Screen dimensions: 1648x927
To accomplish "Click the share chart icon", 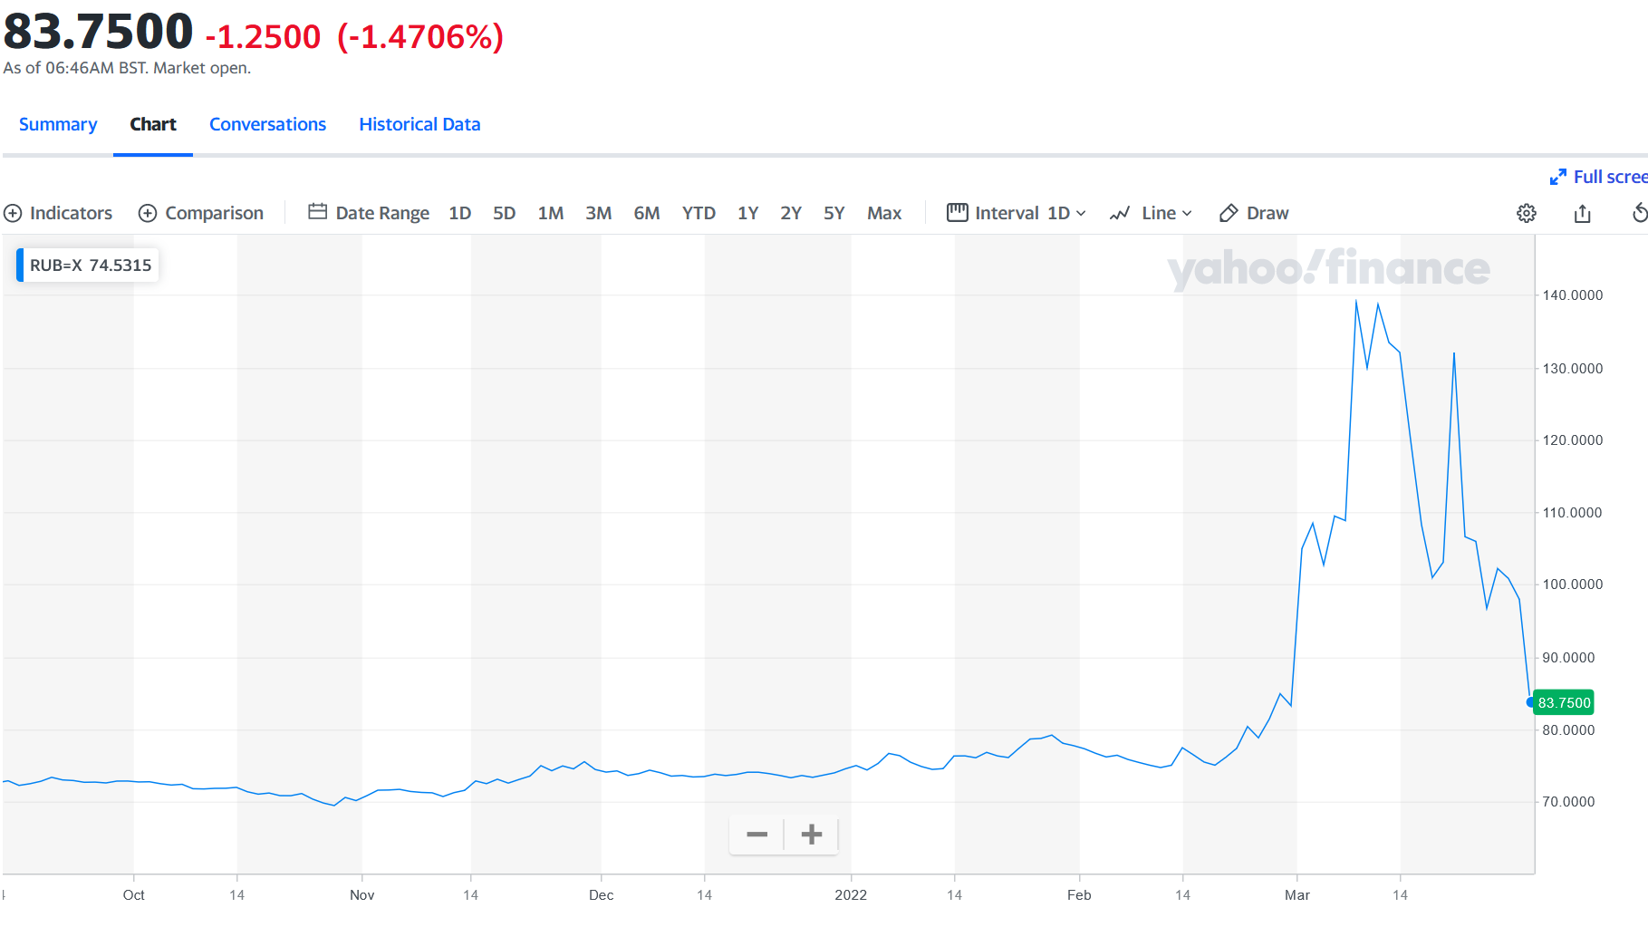I will coord(1583,213).
